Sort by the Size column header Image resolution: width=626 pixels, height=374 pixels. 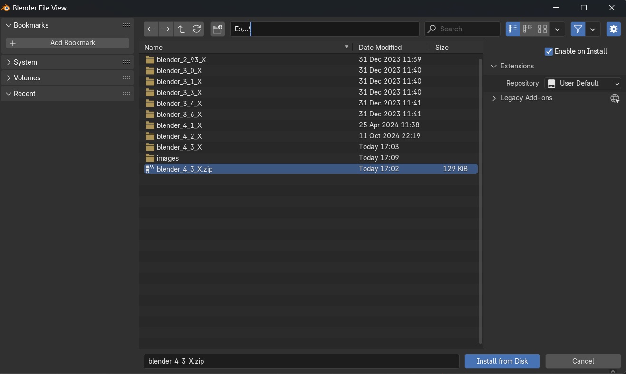455,48
